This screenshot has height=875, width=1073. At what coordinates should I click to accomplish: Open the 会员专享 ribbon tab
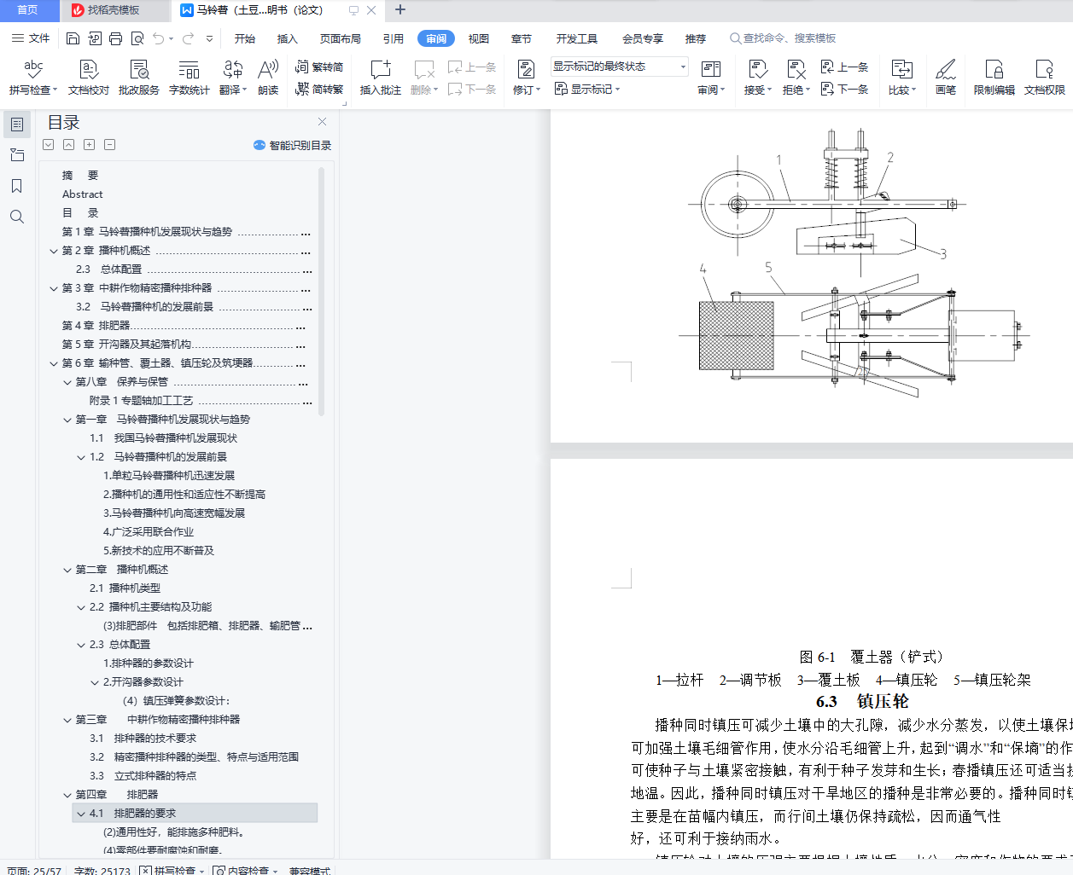tap(643, 38)
